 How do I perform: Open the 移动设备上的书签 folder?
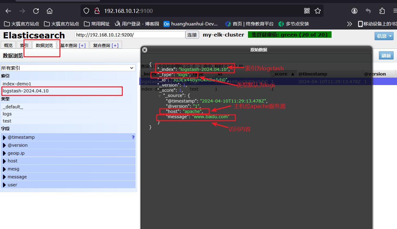point(377,24)
